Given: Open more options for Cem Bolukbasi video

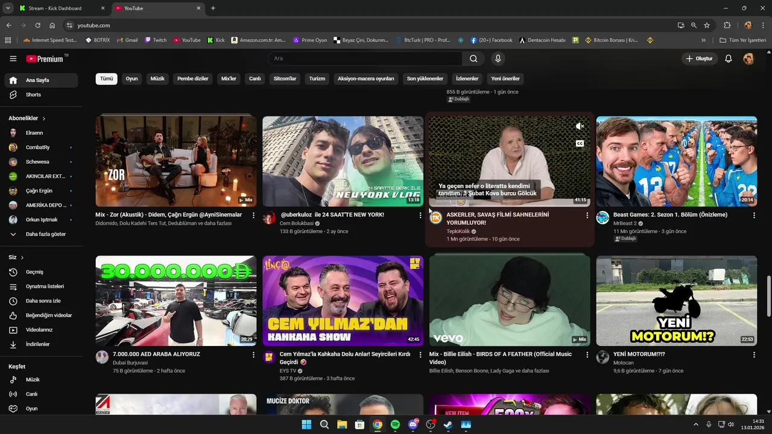Looking at the screenshot, I should coord(420,215).
